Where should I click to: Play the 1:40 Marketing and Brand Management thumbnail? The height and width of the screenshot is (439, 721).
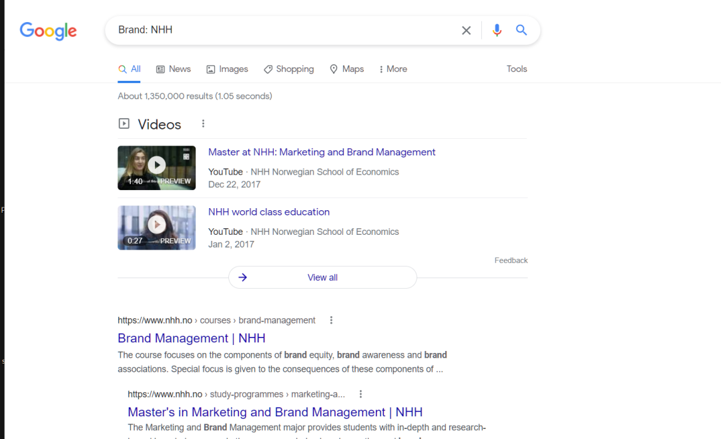click(x=157, y=167)
